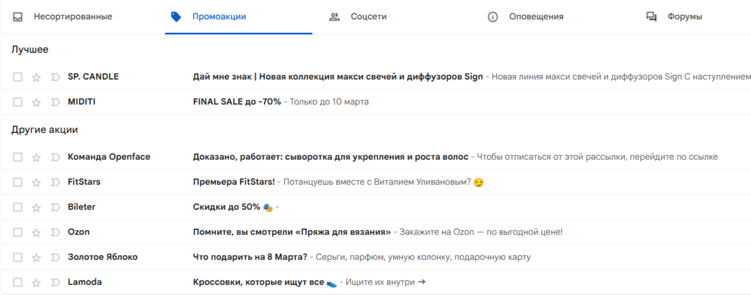Select the Lamoda email checkbox
This screenshot has width=751, height=295.
tap(18, 283)
